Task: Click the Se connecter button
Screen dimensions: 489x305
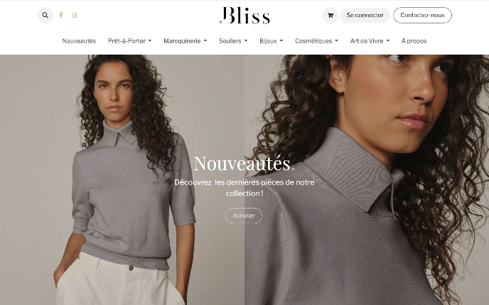Action: pyautogui.click(x=365, y=16)
